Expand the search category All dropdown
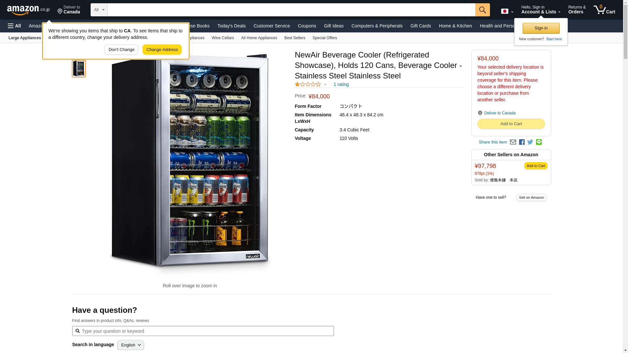 click(99, 10)
